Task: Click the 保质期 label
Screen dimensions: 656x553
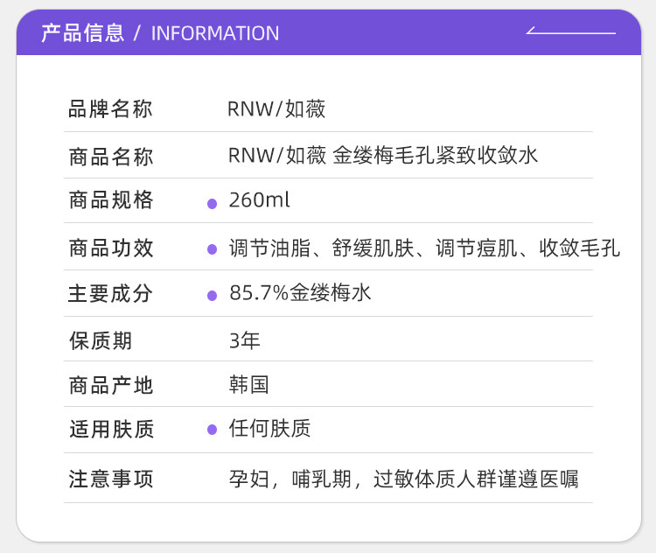Action: tap(100, 340)
